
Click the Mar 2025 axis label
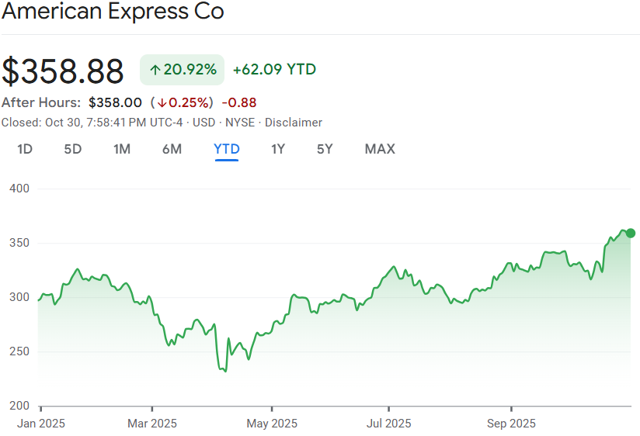[x=152, y=424]
